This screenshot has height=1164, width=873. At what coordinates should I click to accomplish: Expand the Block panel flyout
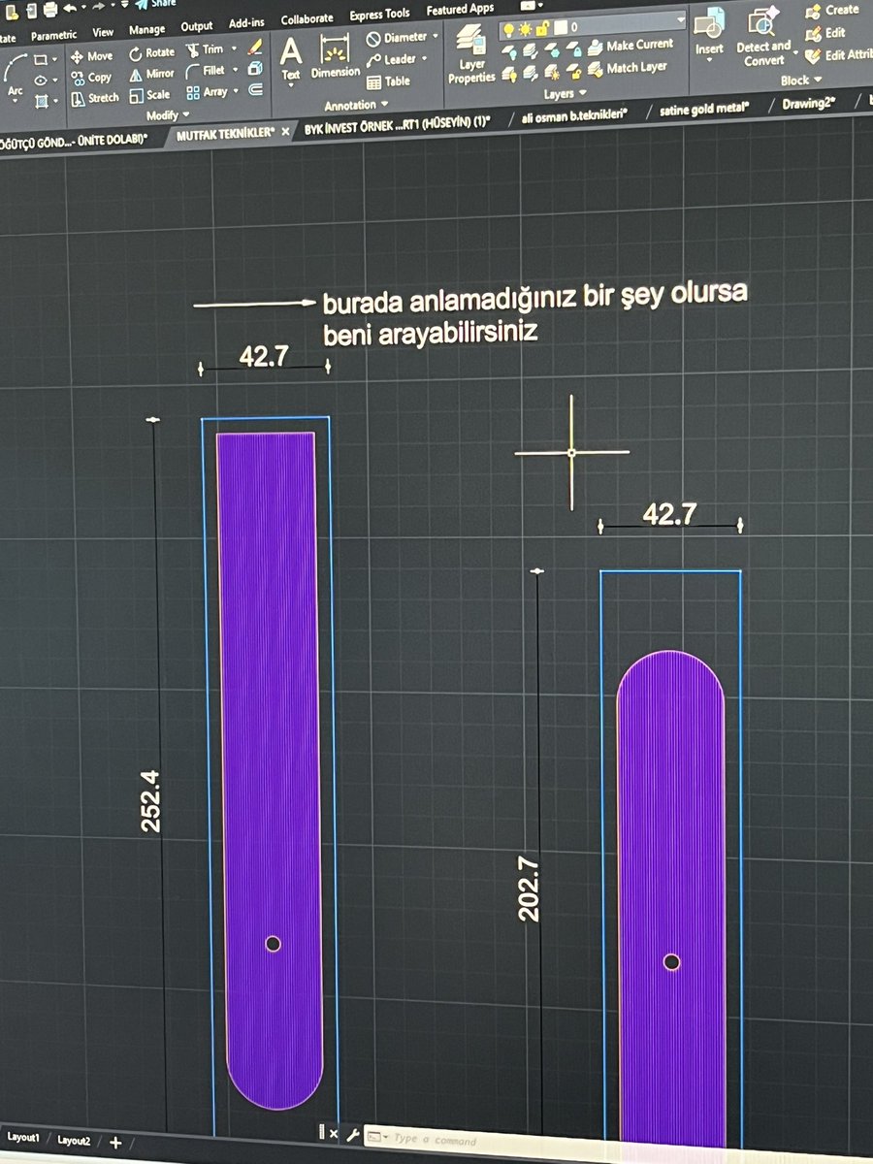click(x=801, y=81)
